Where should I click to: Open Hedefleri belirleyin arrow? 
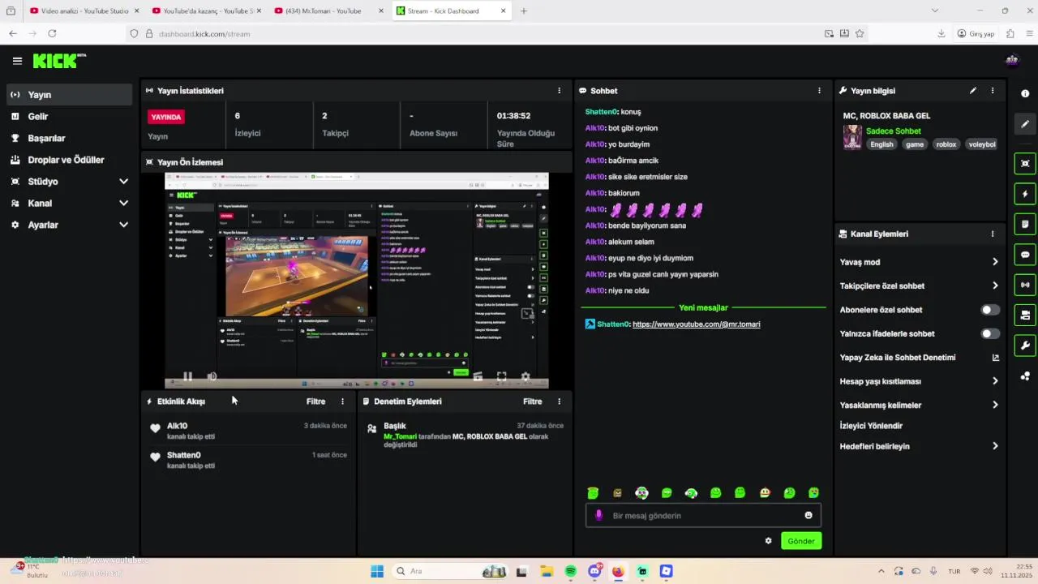[995, 446]
